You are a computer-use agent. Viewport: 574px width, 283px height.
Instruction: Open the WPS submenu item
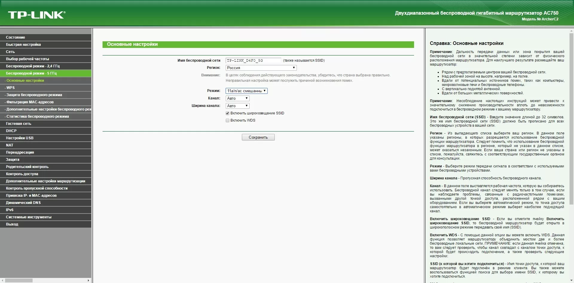point(45,88)
